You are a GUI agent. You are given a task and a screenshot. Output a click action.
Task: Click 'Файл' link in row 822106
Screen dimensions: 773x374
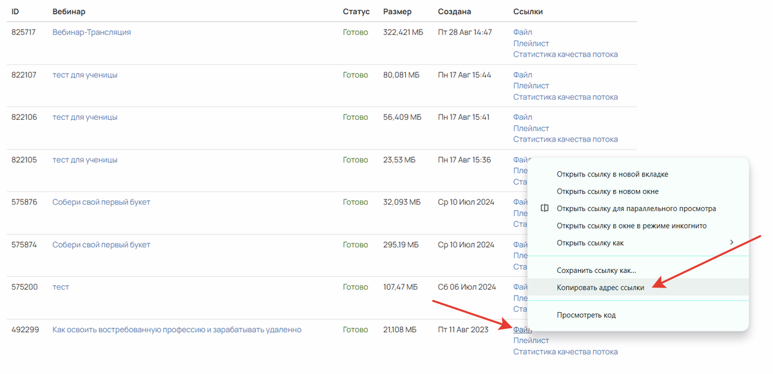pyautogui.click(x=522, y=117)
